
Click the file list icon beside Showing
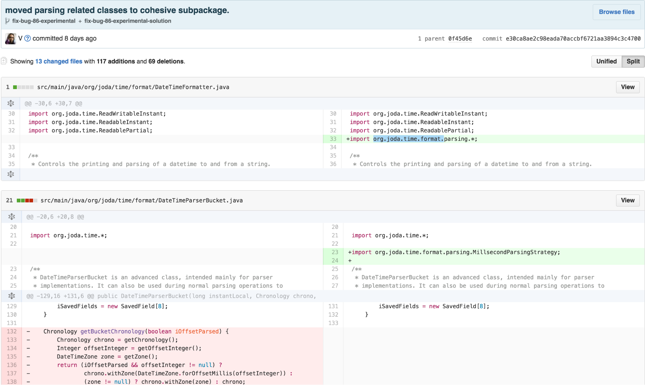4,61
